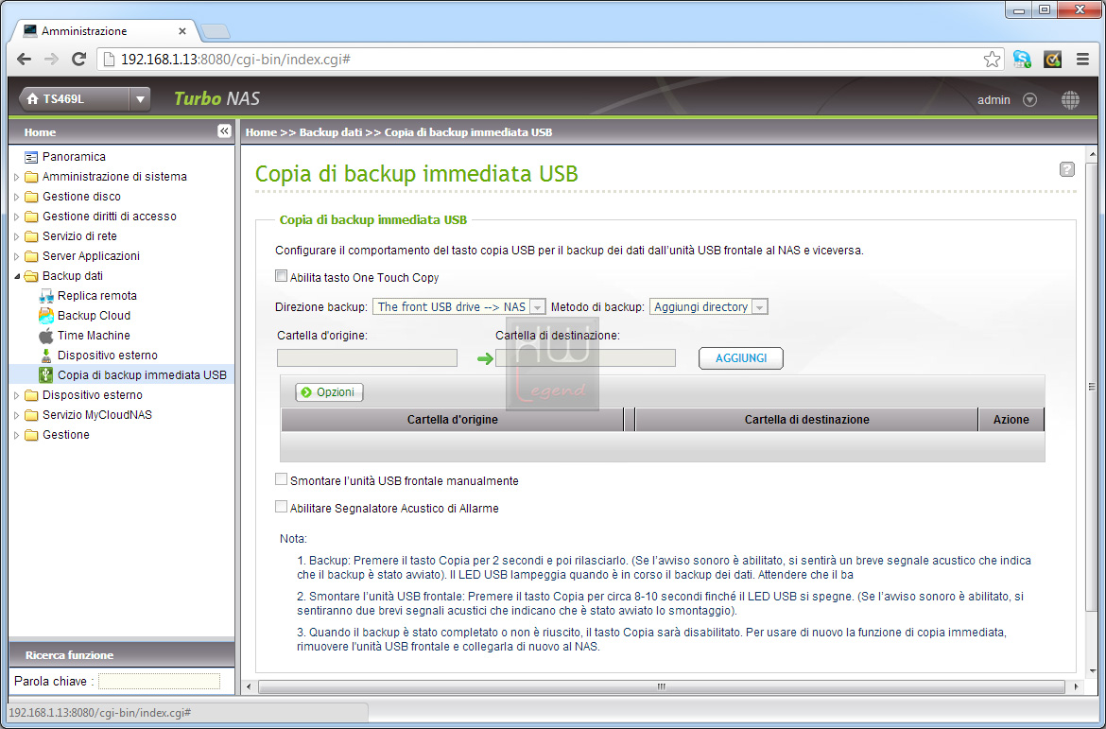Select Copia di backup immediata USB item
Screen dimensions: 1106x729
(x=143, y=374)
